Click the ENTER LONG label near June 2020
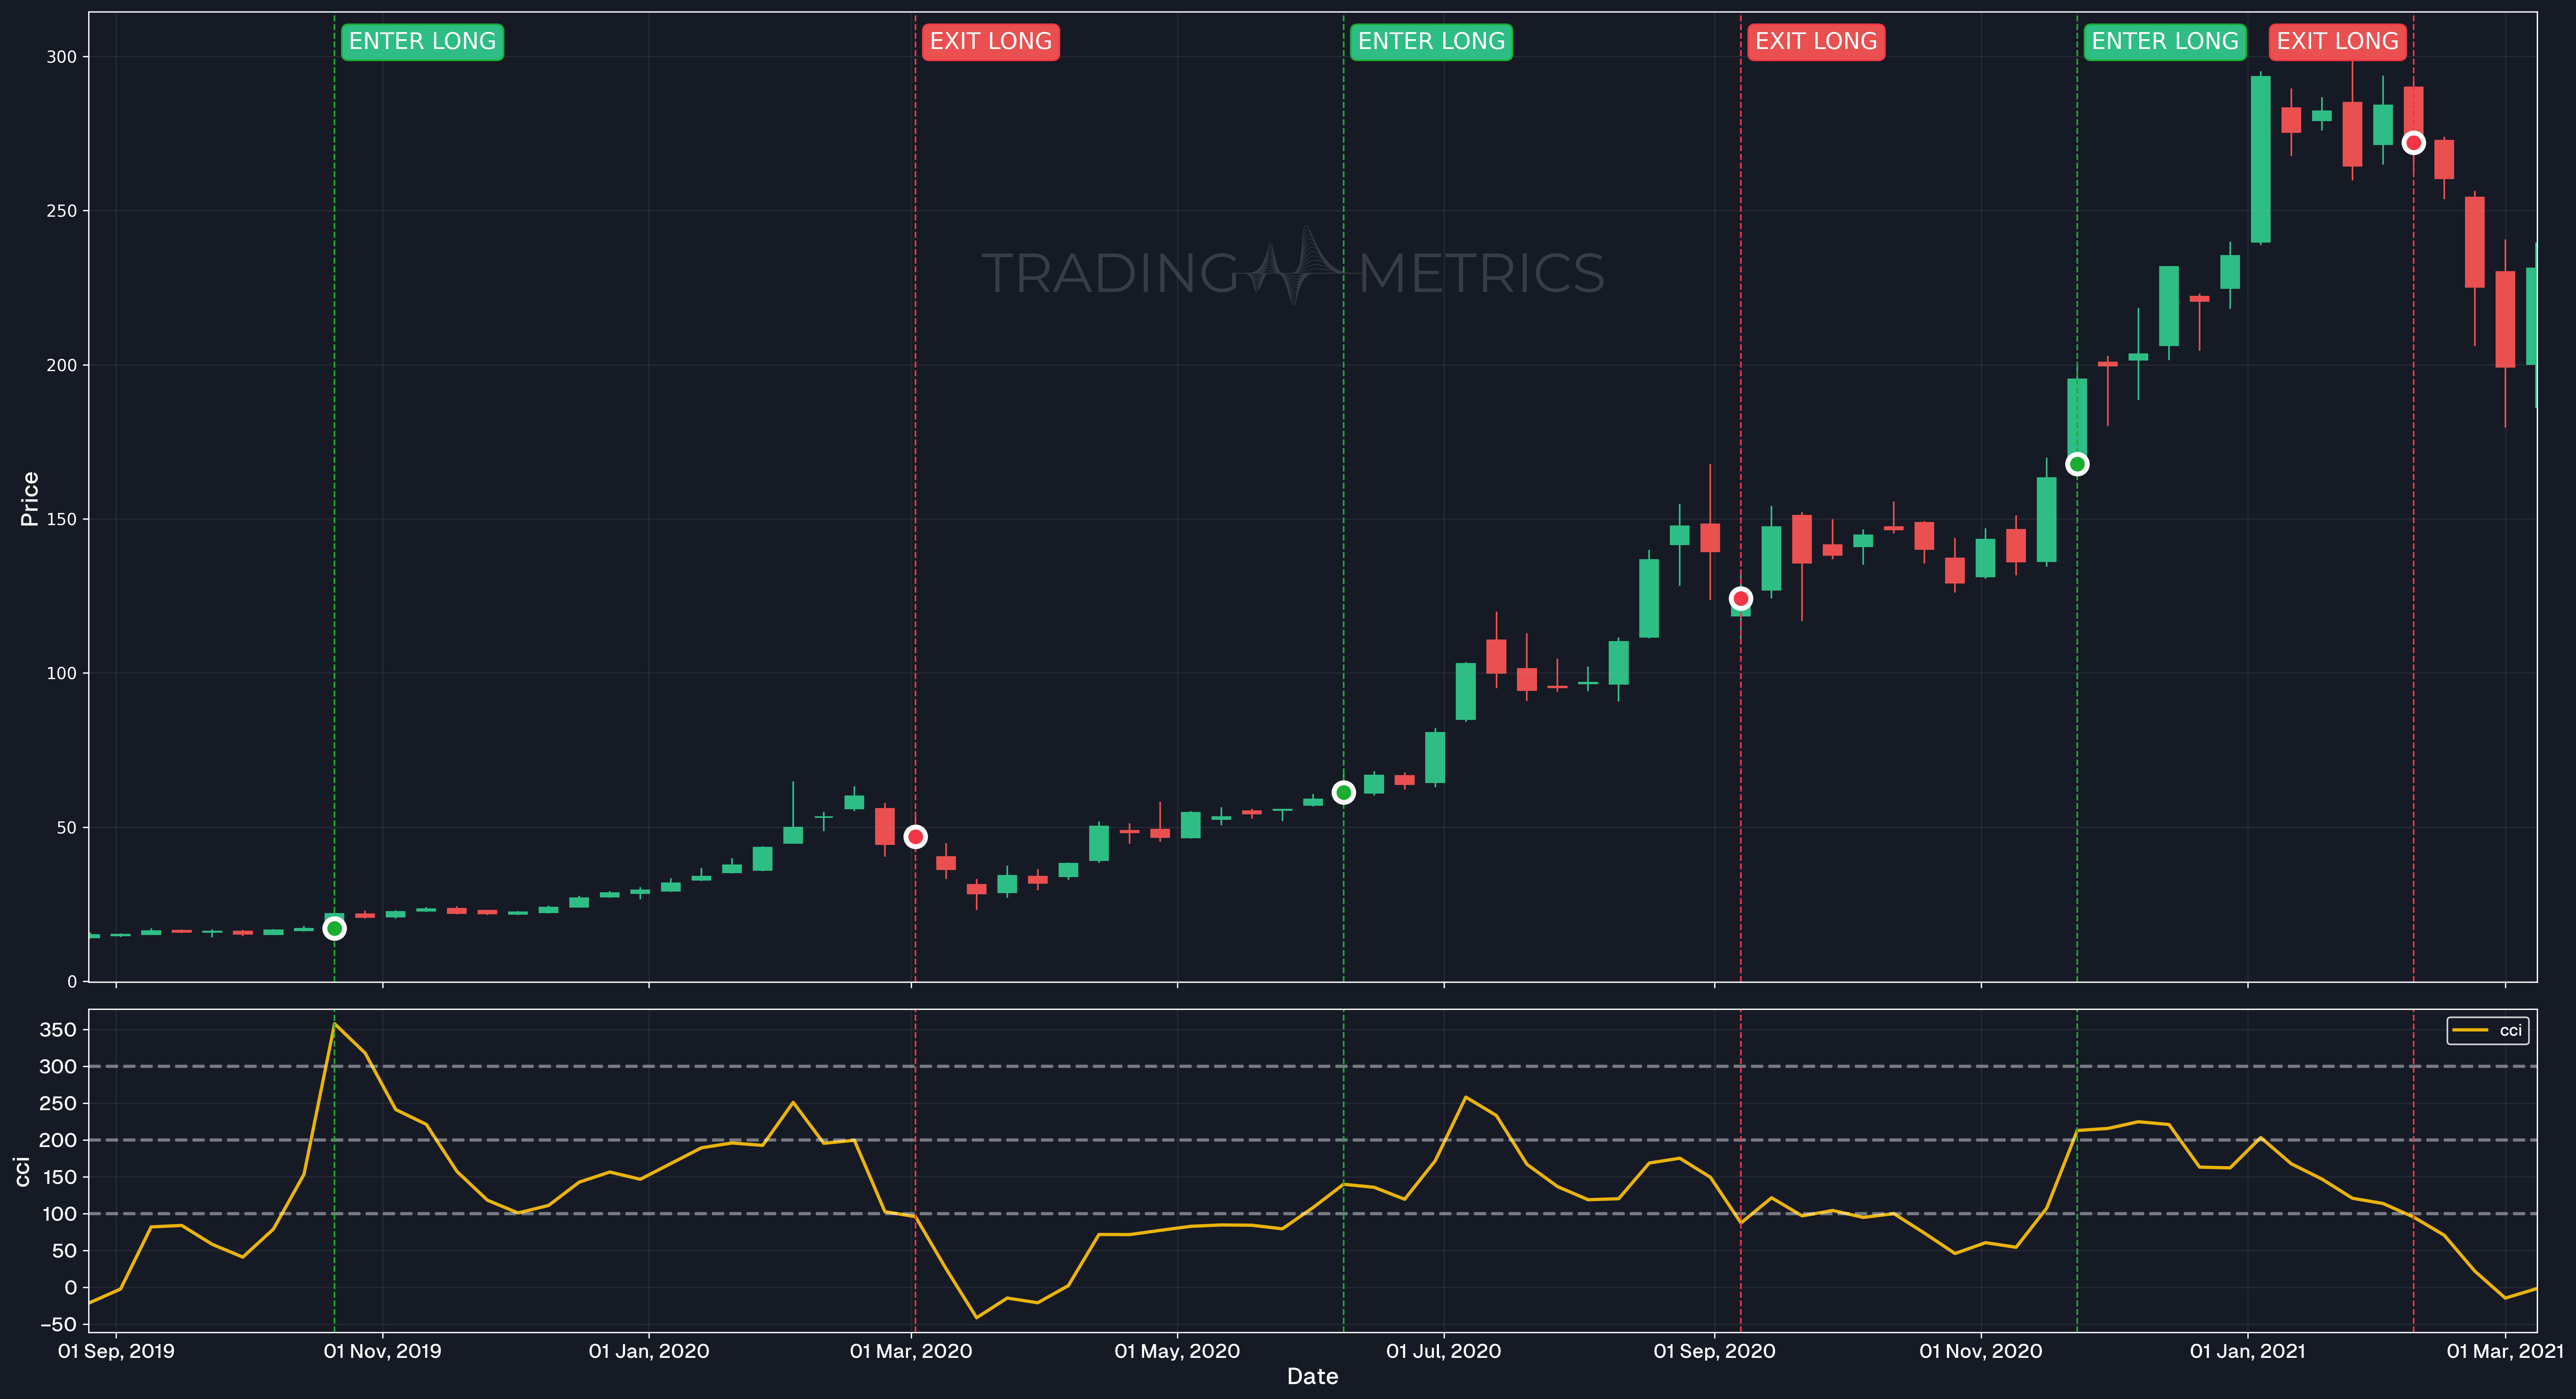The height and width of the screenshot is (1399, 2576). click(x=1431, y=42)
